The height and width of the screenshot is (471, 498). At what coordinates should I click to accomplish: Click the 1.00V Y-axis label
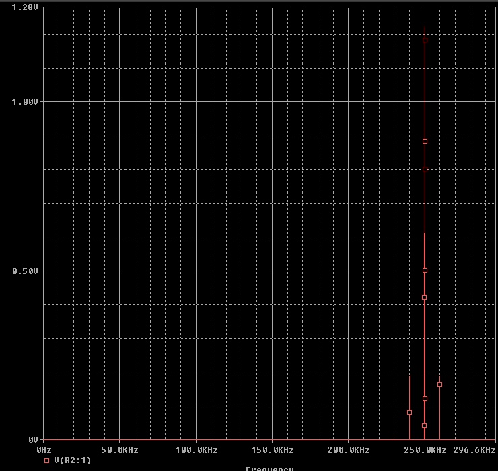click(25, 101)
